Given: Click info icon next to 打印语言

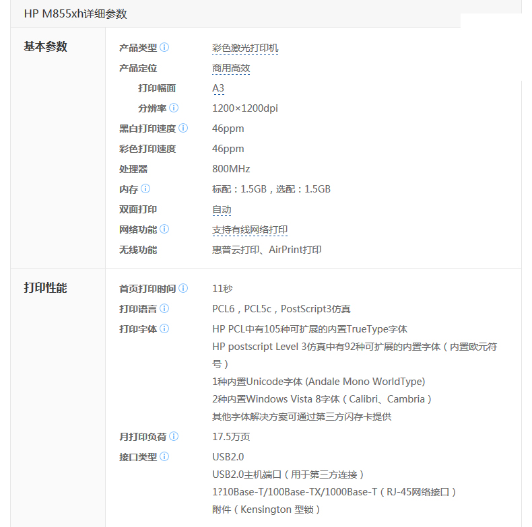Looking at the screenshot, I should [x=164, y=308].
